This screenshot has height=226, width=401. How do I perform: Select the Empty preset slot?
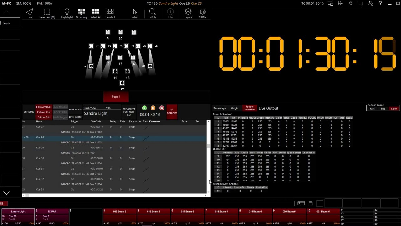click(x=10, y=23)
